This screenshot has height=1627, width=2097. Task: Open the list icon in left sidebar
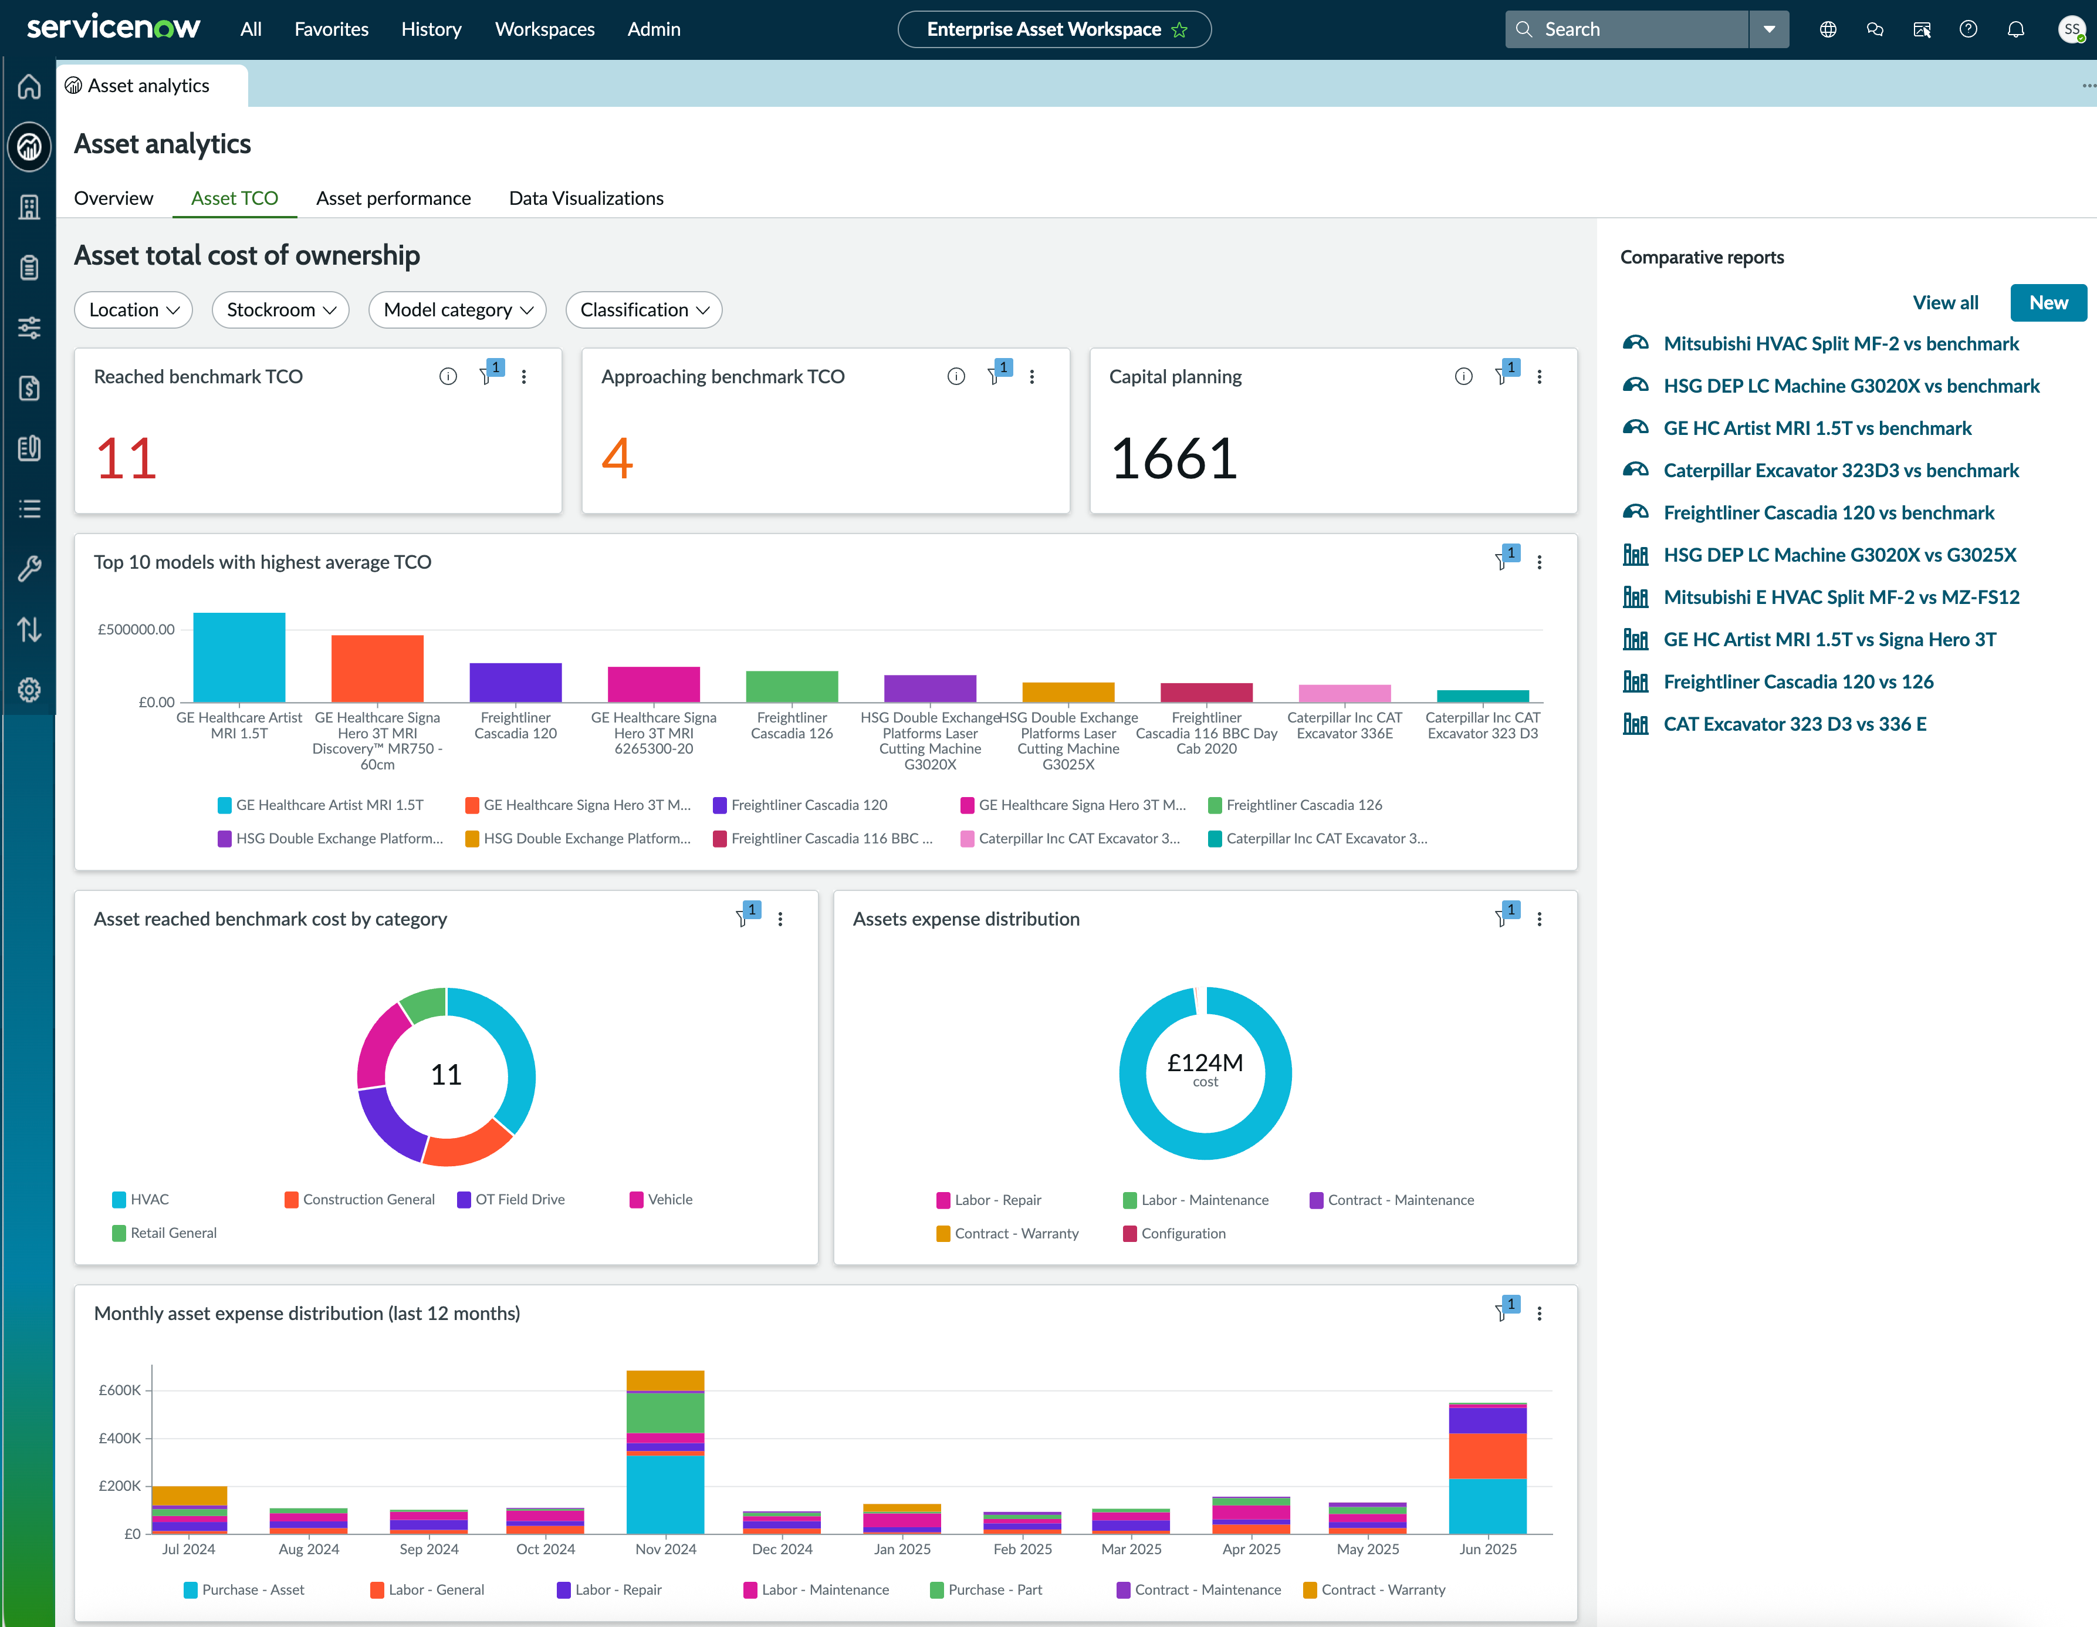29,509
